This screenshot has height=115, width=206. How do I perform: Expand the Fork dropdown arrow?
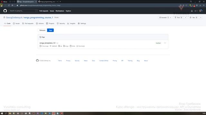(x=185, y=18)
